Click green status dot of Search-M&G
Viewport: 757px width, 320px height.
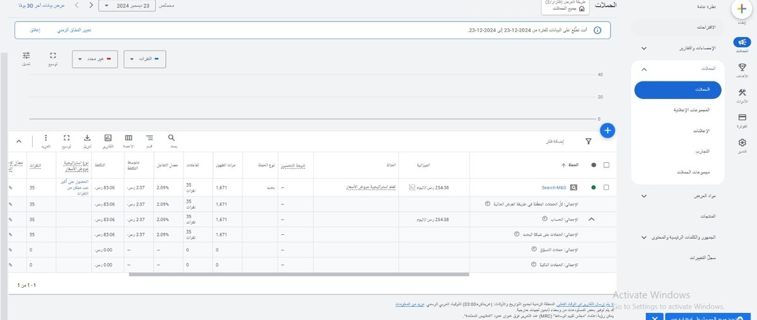(594, 187)
